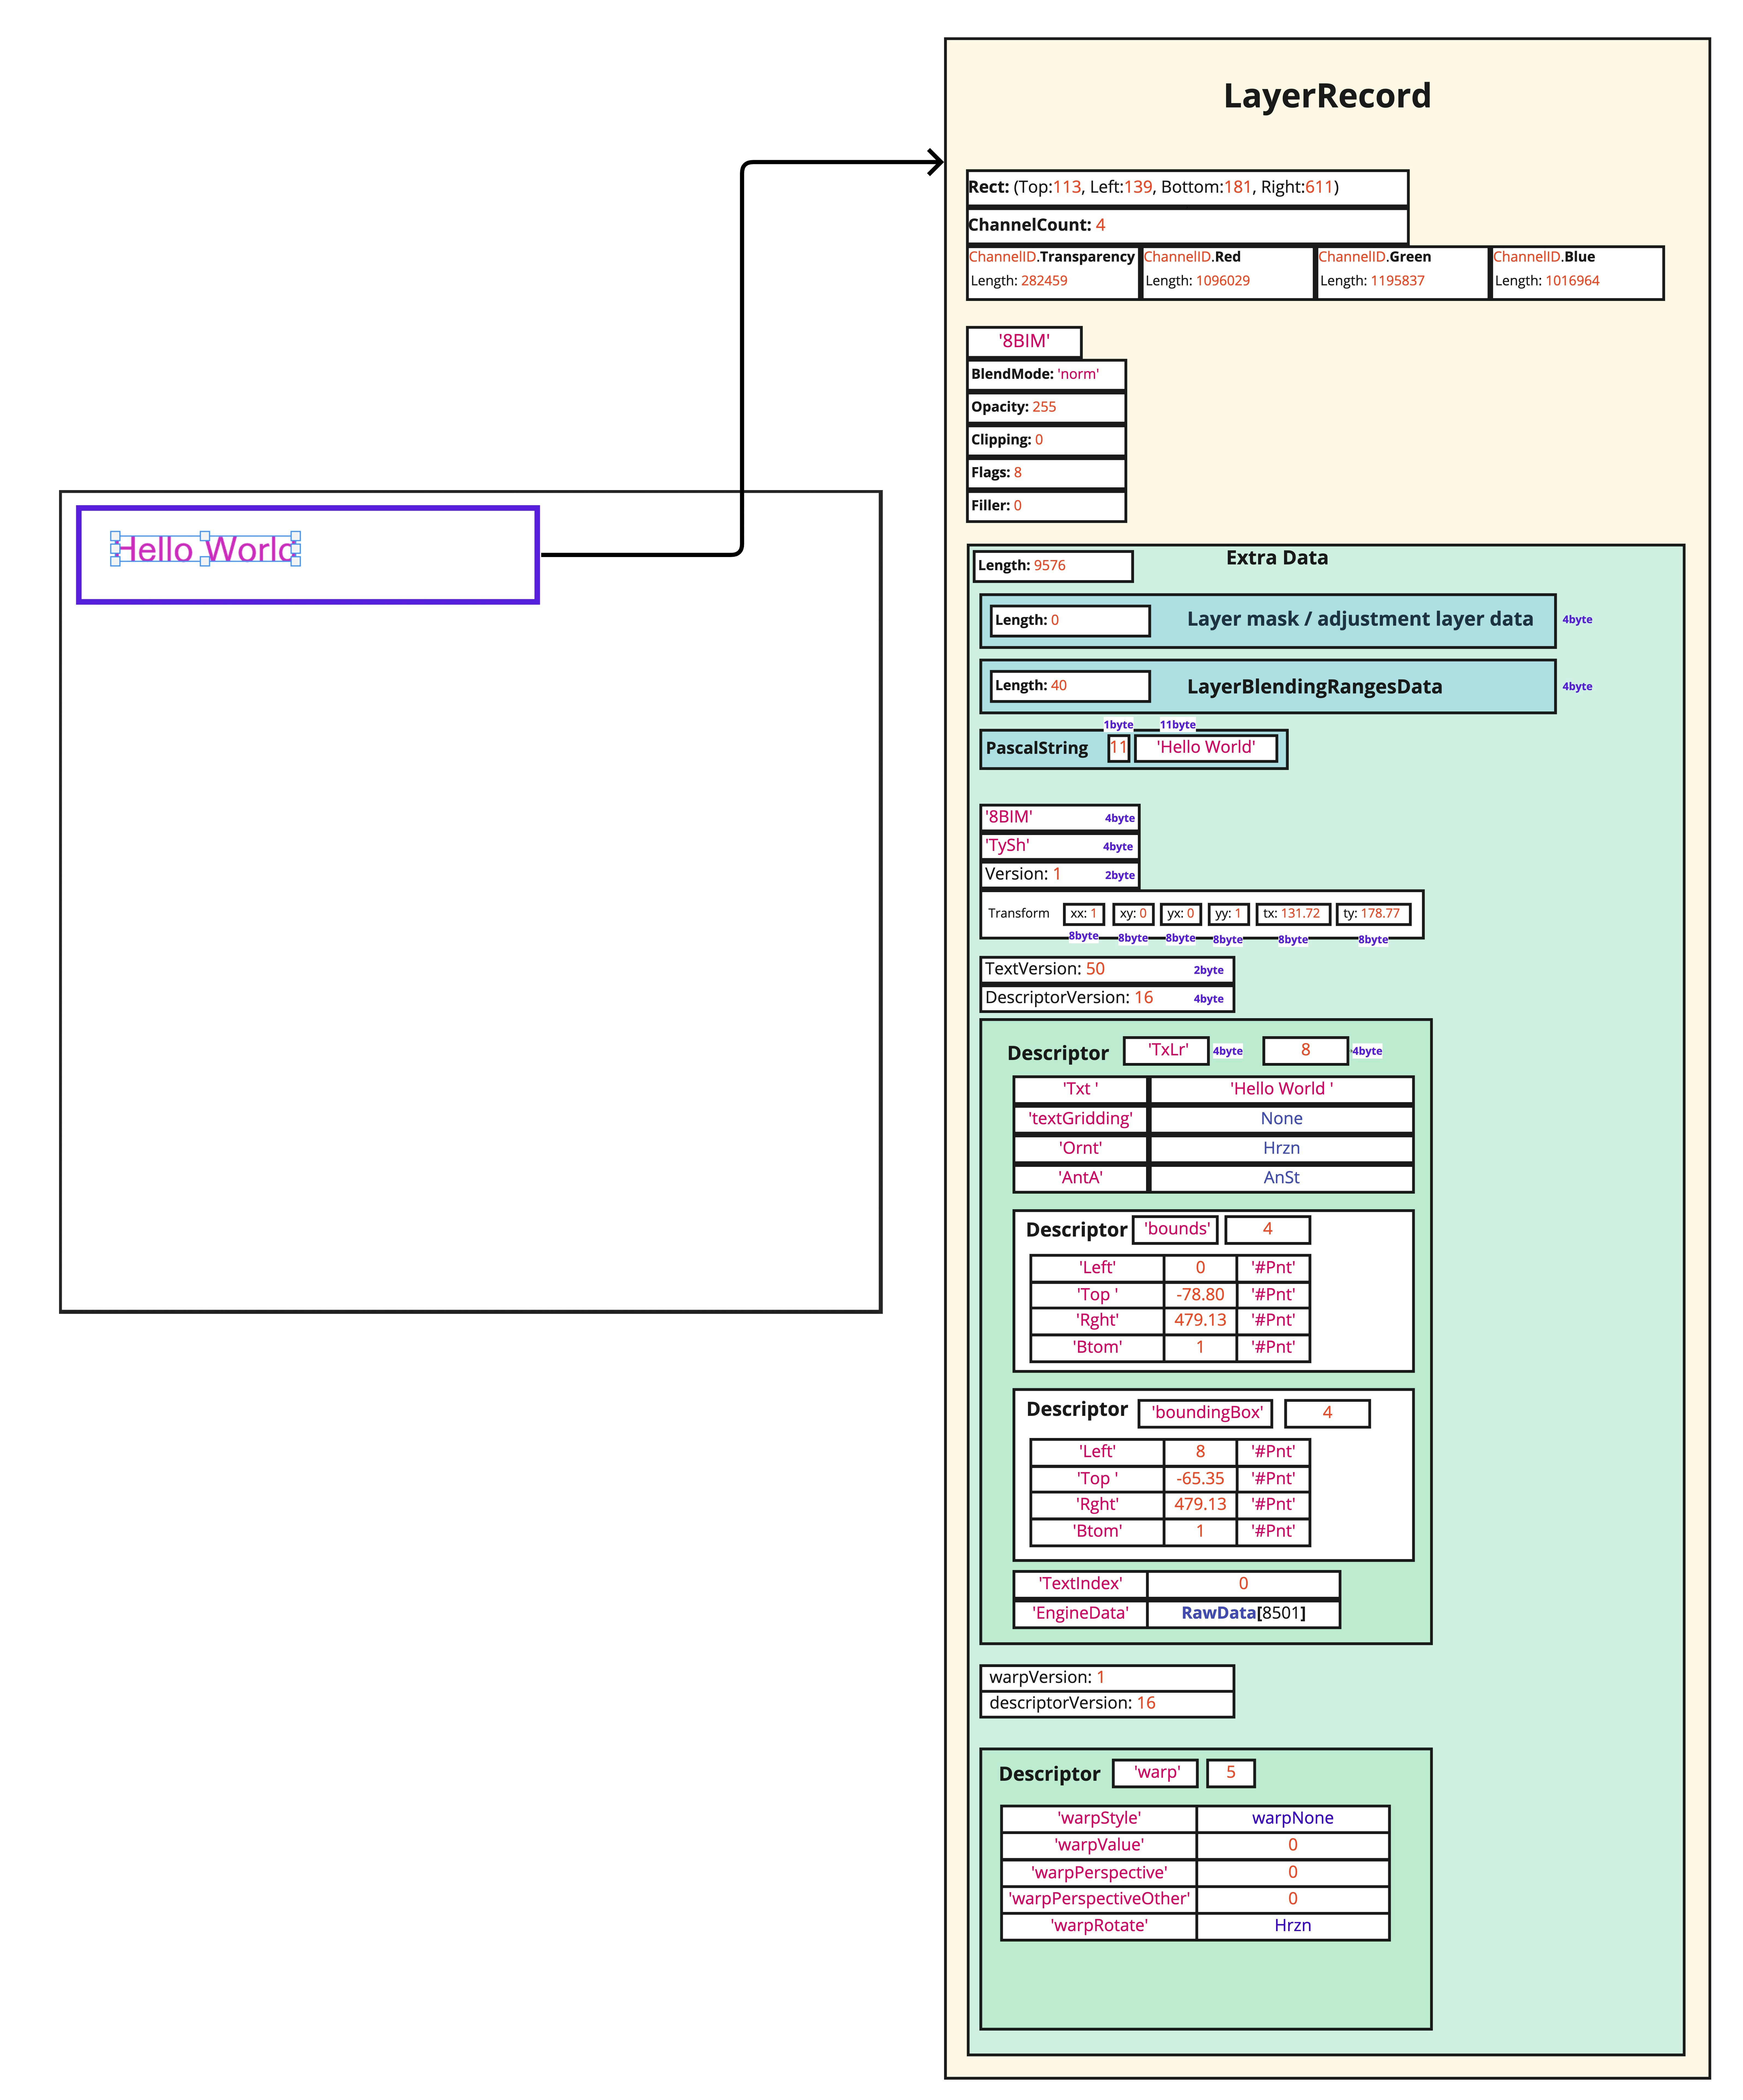Click the Length: 40 box

[1070, 686]
